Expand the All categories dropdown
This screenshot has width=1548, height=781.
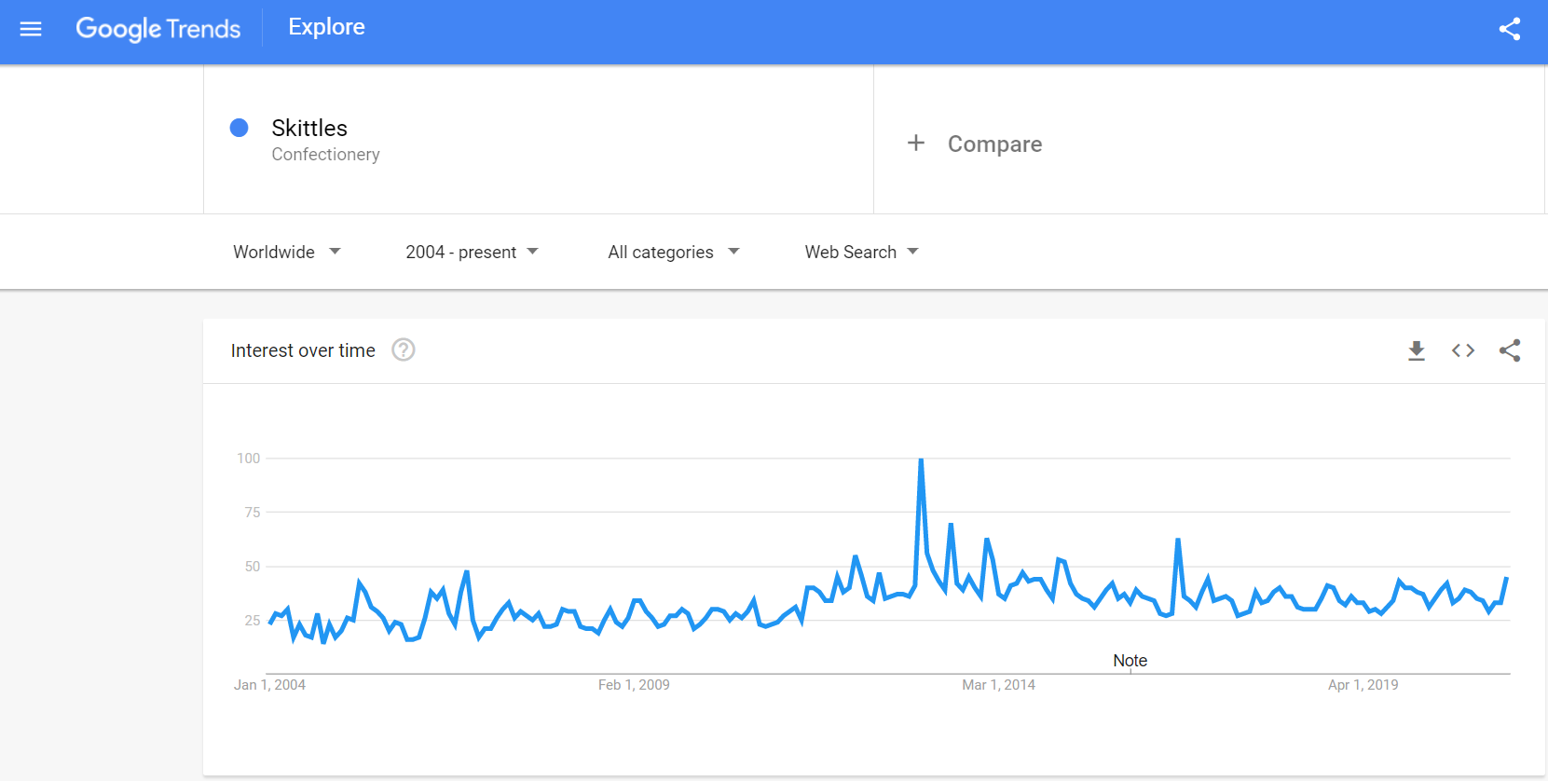[674, 252]
